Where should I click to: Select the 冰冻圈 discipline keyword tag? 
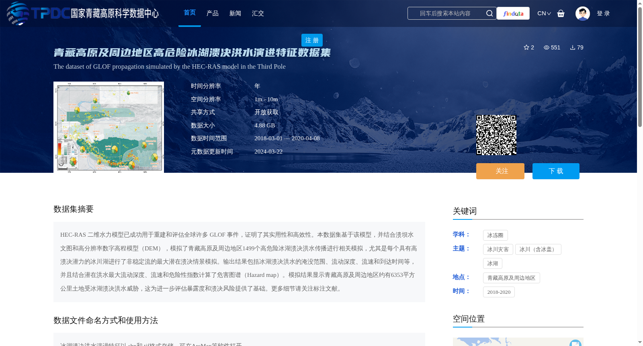coord(496,235)
